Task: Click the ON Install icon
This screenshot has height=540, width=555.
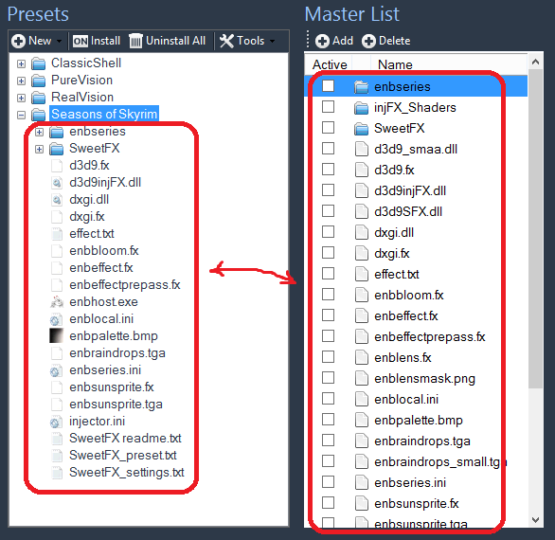Action: pos(80,41)
